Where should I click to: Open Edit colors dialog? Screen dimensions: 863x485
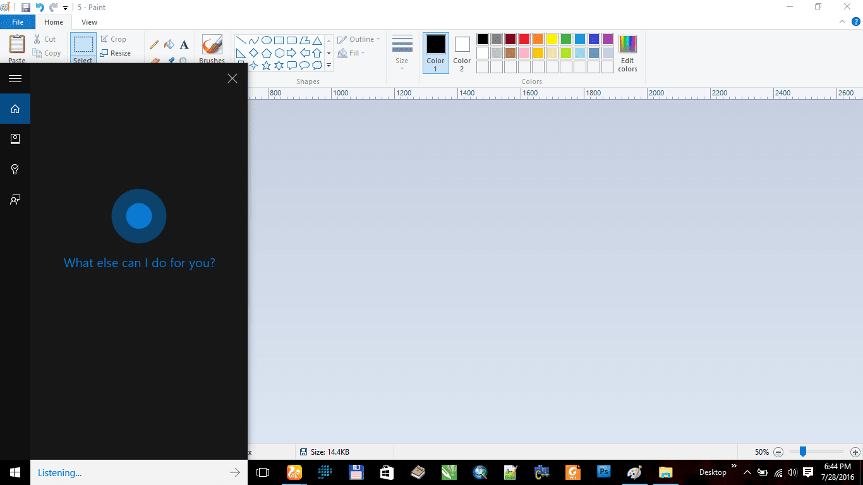click(627, 54)
